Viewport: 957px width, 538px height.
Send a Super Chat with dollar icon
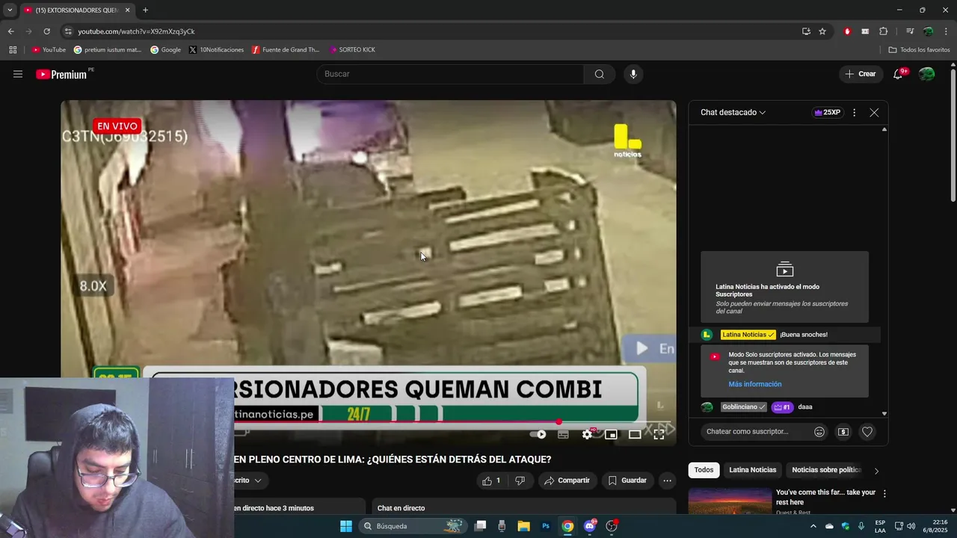[843, 431]
